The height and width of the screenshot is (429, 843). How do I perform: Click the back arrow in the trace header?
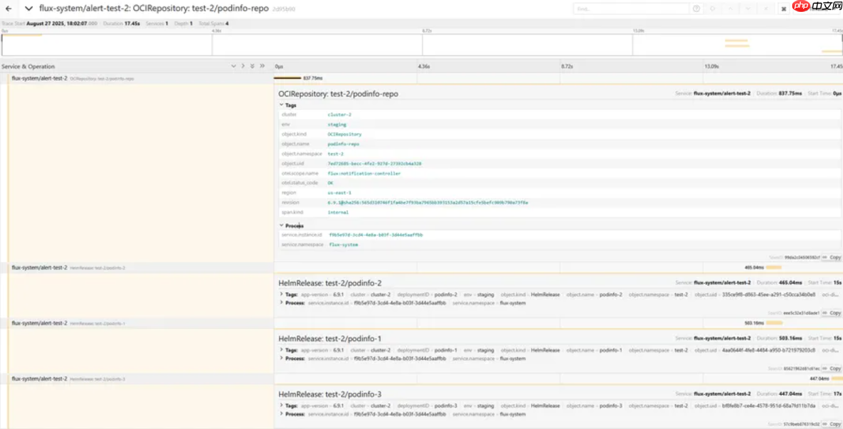point(9,9)
